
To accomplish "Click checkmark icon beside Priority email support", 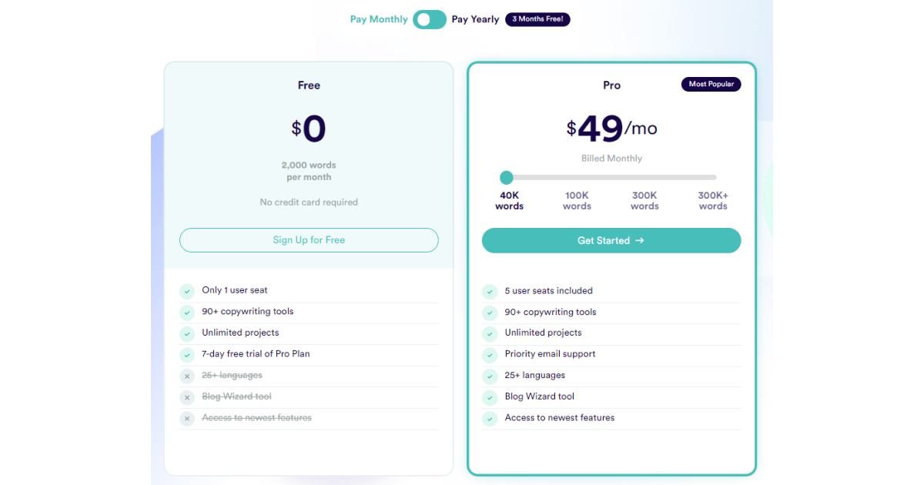I will (x=490, y=355).
